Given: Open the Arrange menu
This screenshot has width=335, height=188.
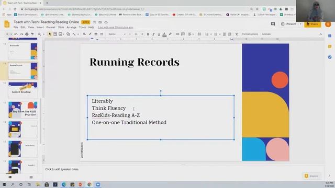Looking at the screenshot, I should [71, 27].
